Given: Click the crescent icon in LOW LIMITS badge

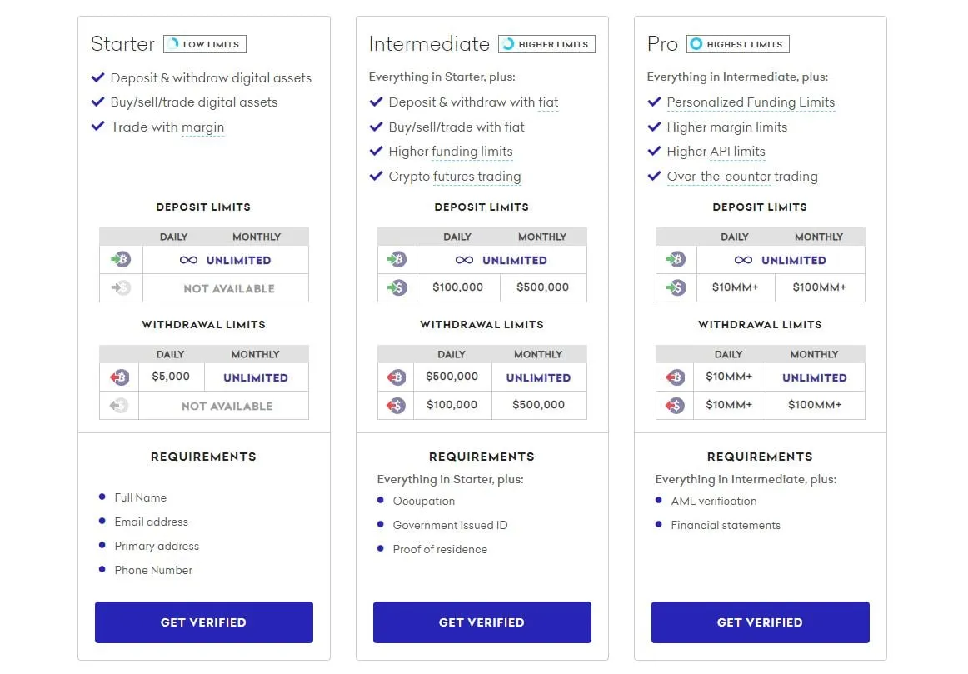Looking at the screenshot, I should pos(175,43).
